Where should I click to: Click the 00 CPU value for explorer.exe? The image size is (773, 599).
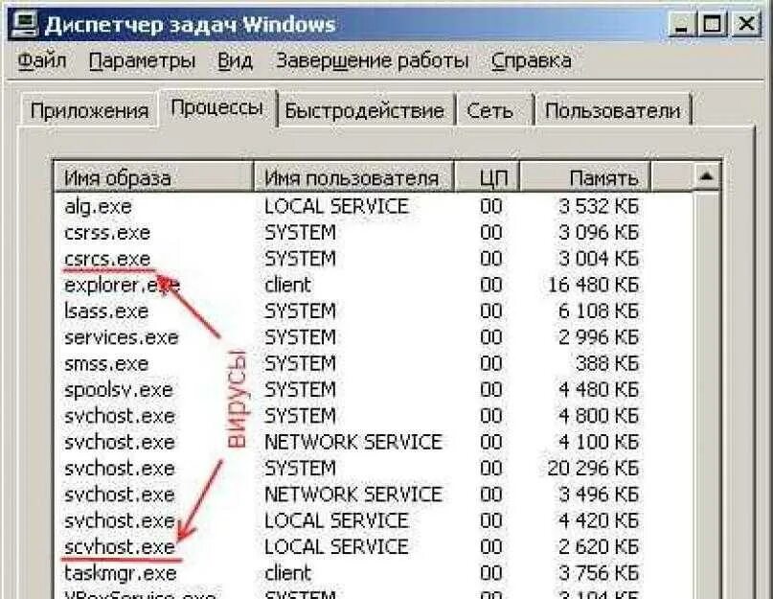tap(491, 285)
